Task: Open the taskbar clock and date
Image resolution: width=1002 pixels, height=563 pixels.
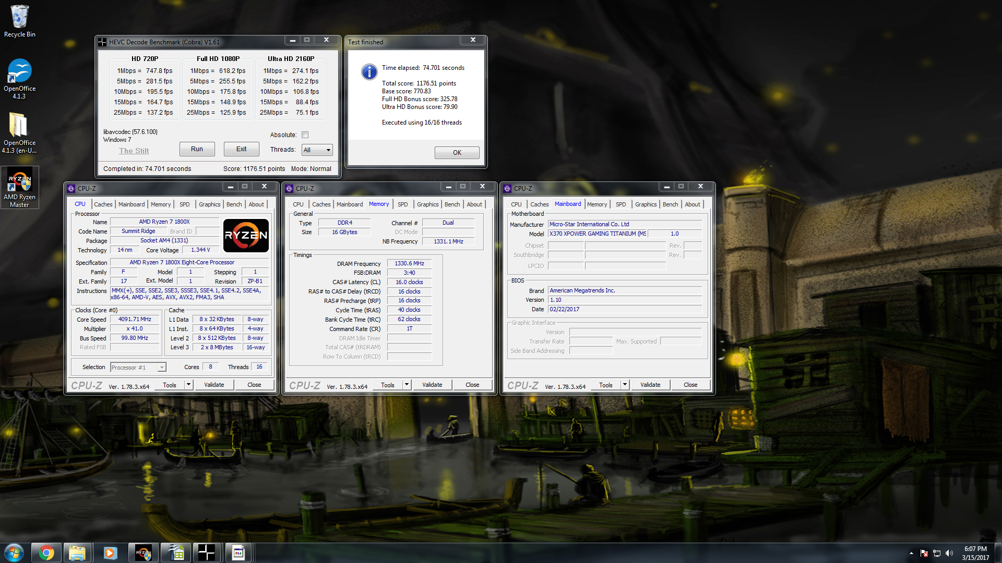Action: click(x=975, y=553)
